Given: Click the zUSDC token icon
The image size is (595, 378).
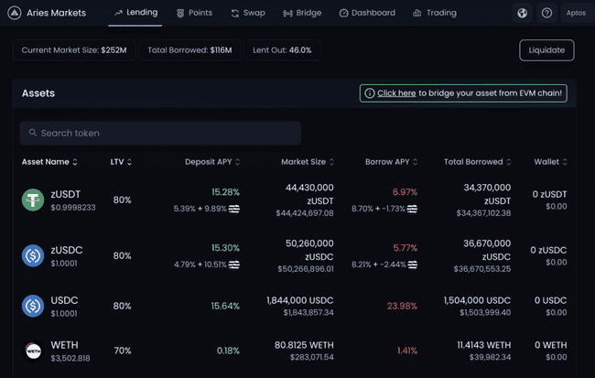Looking at the screenshot, I should 34,255.
